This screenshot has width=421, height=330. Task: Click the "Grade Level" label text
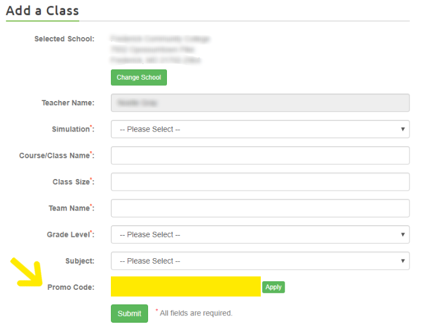[x=68, y=234]
